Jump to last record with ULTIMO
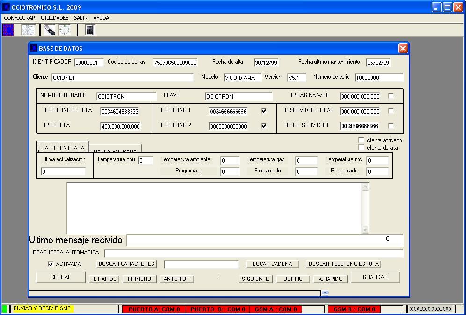This screenshot has width=466, height=315. tap(293, 279)
